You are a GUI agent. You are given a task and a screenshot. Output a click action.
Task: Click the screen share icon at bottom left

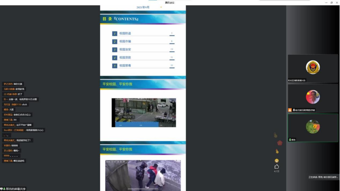(3, 189)
